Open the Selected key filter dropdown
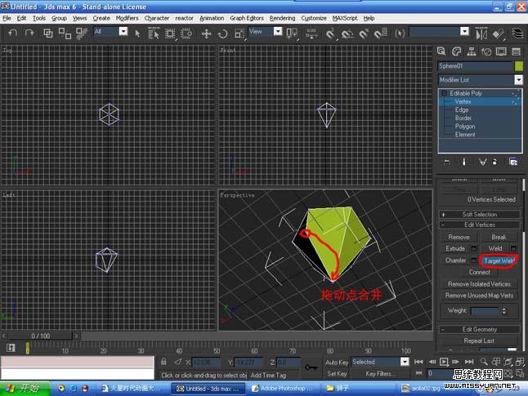Image resolution: width=528 pixels, height=396 pixels. (x=405, y=362)
